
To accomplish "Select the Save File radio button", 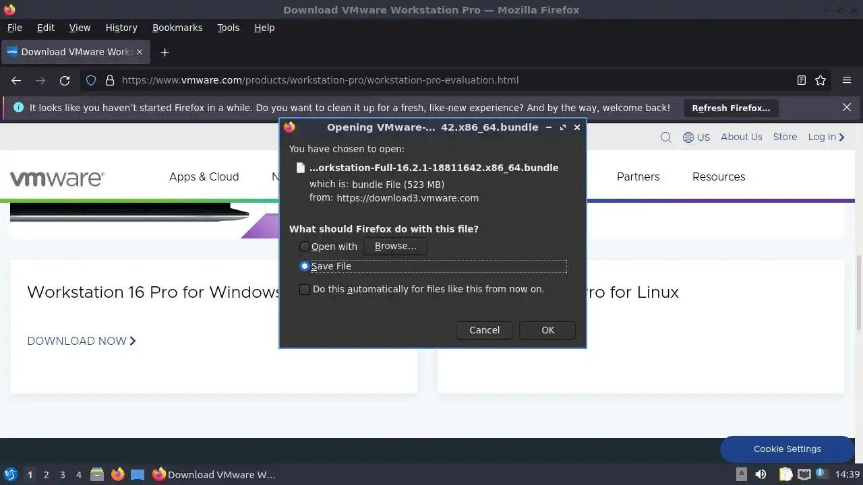I will click(x=305, y=266).
